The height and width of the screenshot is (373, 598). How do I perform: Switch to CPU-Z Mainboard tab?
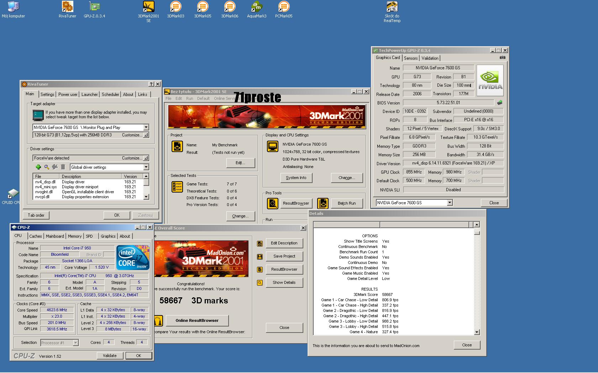(55, 236)
